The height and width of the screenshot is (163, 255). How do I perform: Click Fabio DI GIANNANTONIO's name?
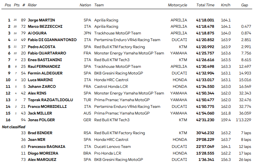52,40
